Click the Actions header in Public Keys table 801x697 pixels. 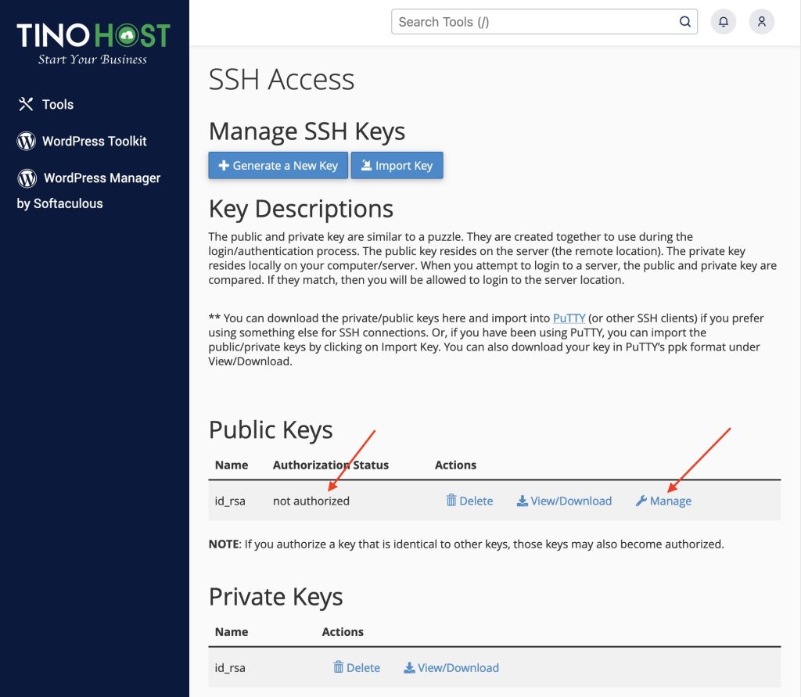[456, 465]
